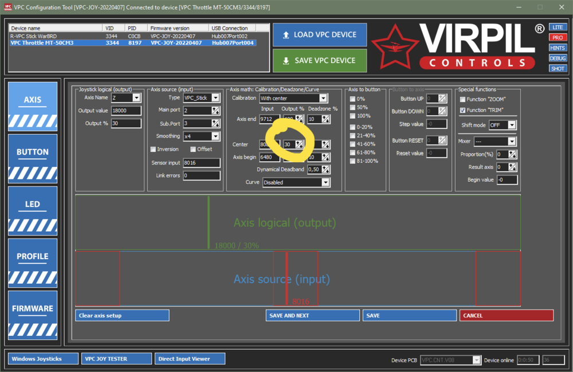
Task: Click the Result axis stepper icon
Action: (x=512, y=167)
